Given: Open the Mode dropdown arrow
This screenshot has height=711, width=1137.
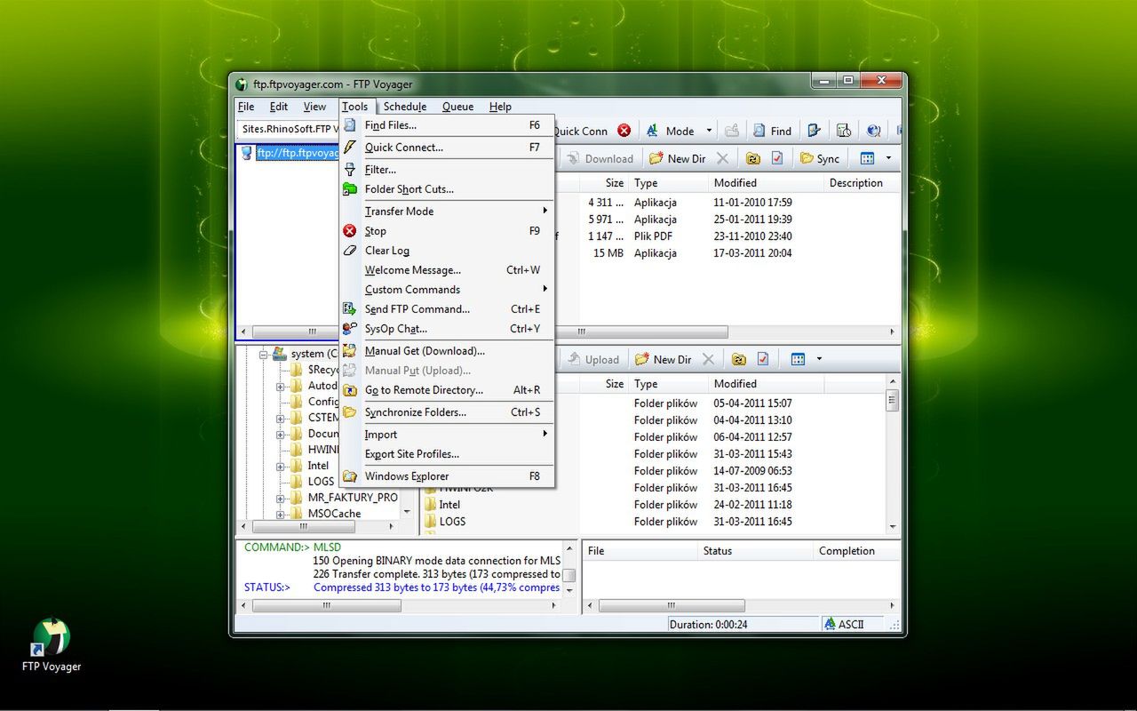Looking at the screenshot, I should coord(709,131).
